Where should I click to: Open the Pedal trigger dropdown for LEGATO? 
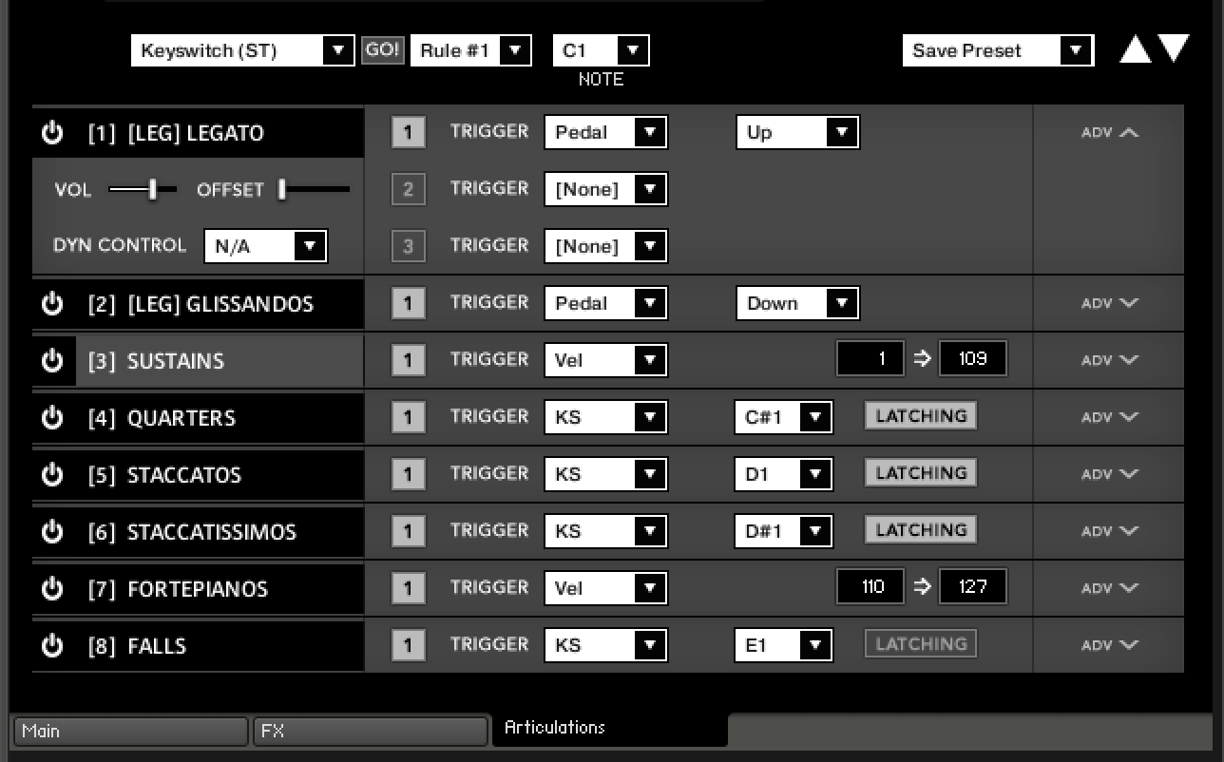click(605, 132)
